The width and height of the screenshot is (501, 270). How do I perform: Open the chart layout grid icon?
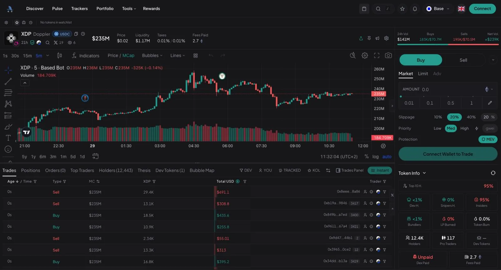(x=196, y=55)
